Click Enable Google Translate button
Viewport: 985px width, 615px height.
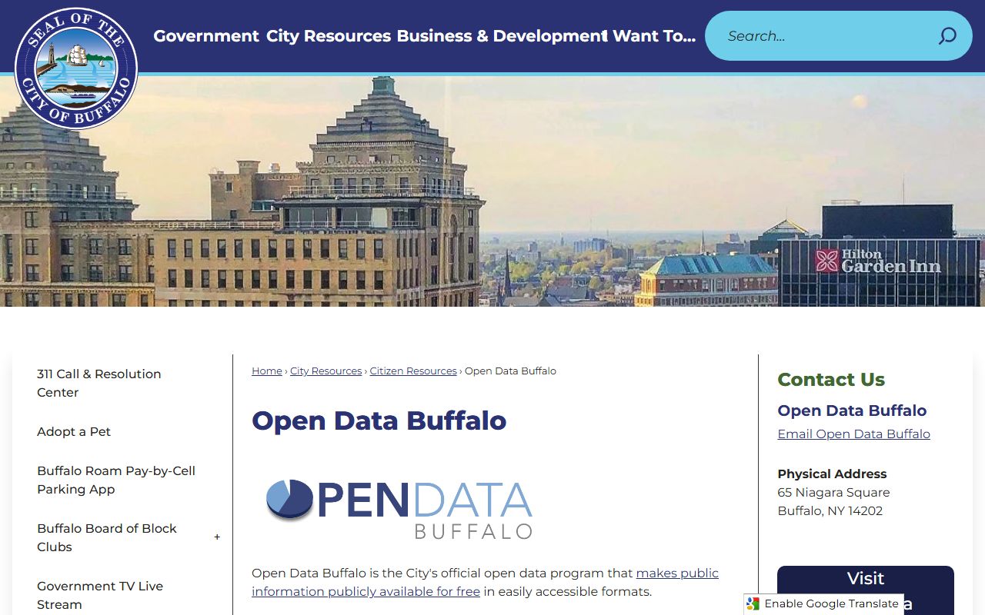(823, 604)
